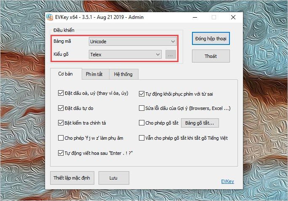Select the Cơ bản tab

pos(65,74)
